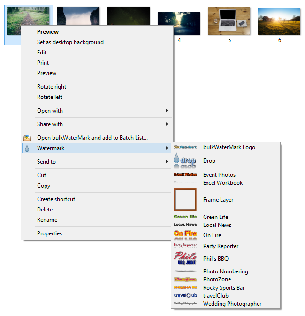Click the Wedding Photographer preview icon
Image resolution: width=305 pixels, height=316 pixels.
(x=185, y=303)
